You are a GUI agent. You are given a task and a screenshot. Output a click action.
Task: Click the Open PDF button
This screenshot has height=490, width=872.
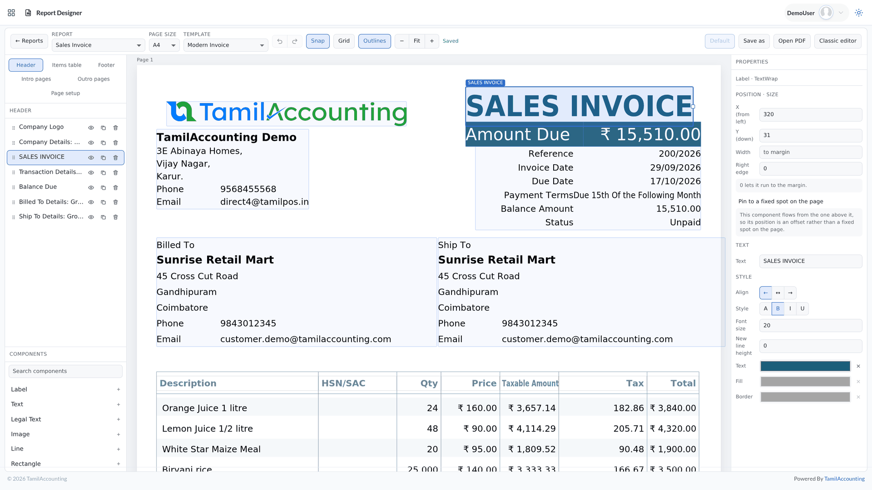(x=792, y=41)
